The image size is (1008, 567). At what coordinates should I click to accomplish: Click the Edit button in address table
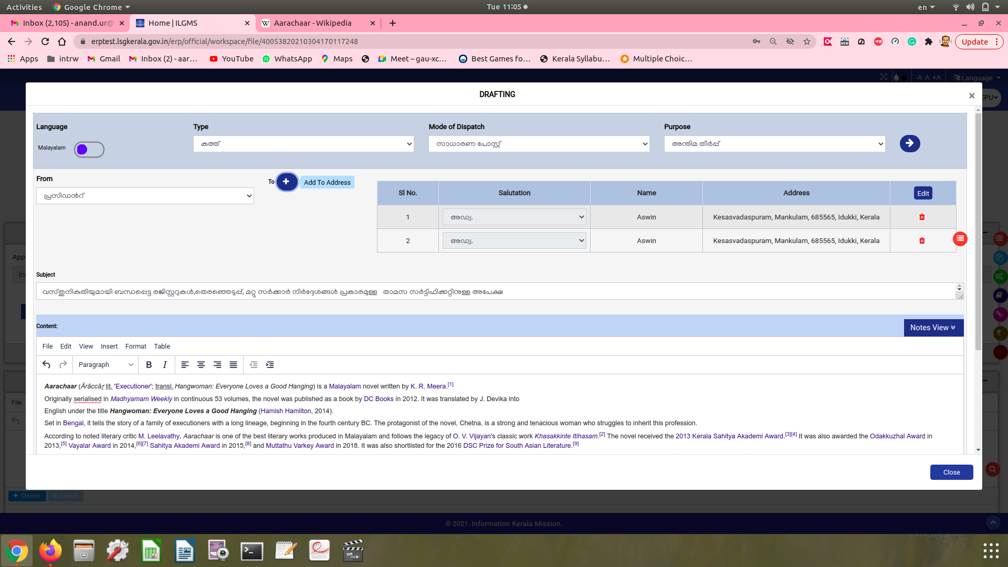click(923, 193)
